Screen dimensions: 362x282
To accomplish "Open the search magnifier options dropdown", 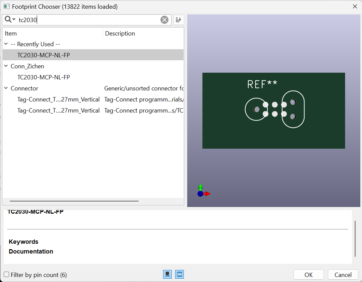I will (10, 20).
